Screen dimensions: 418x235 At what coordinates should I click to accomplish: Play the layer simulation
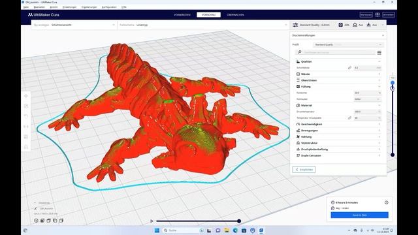tap(152, 221)
